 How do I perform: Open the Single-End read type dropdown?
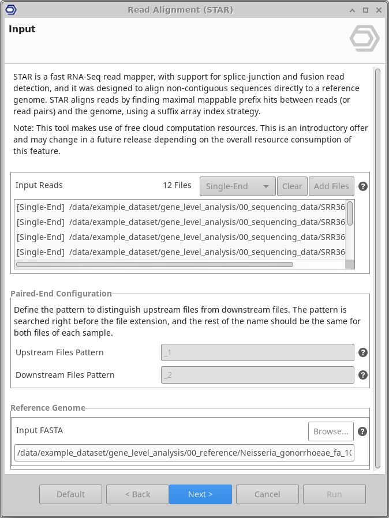click(x=237, y=186)
